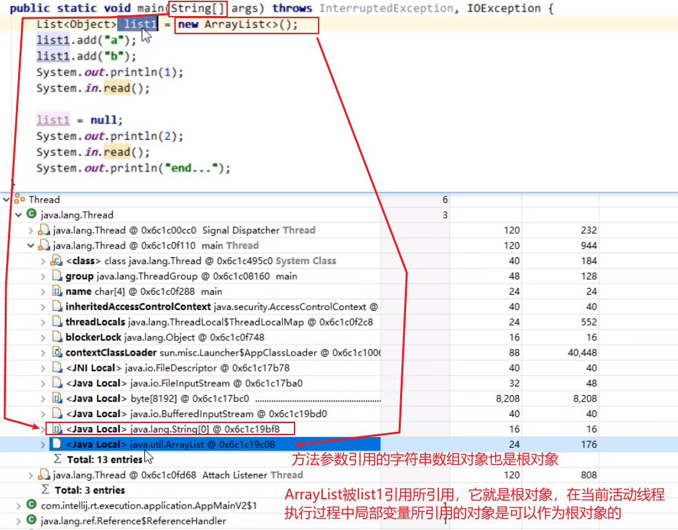Viewport: 678px width, 530px height.
Task: Click the Signal Dispatcher thread object icon
Action: coord(44,230)
